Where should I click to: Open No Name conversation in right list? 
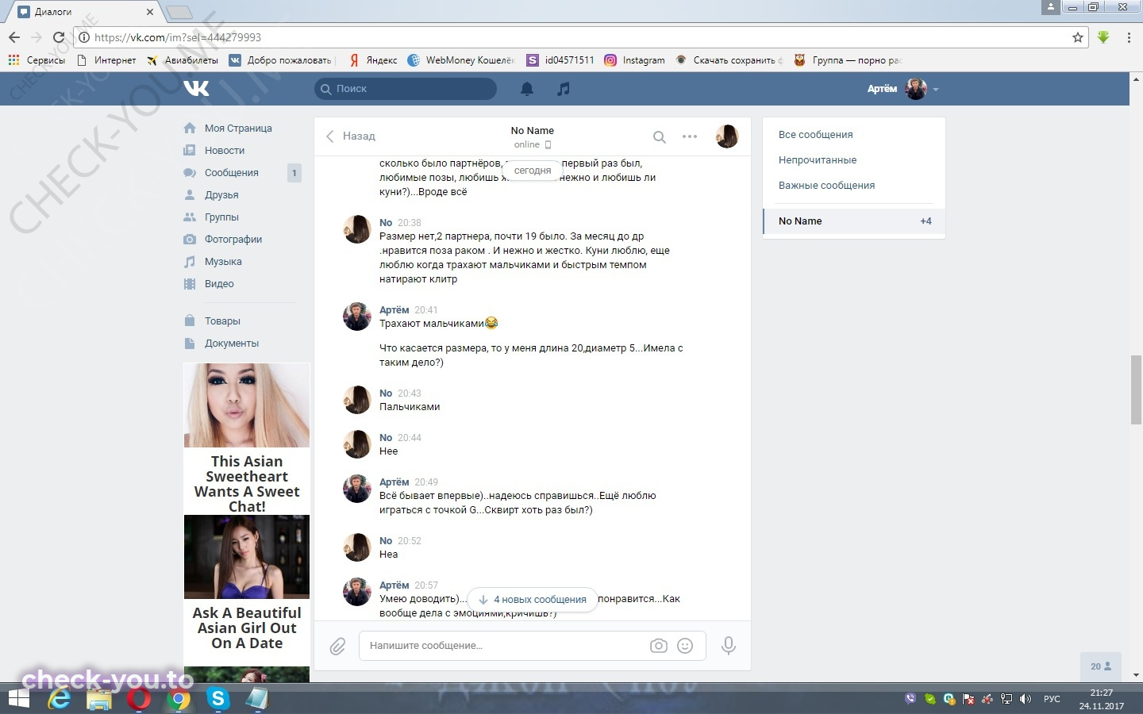854,221
